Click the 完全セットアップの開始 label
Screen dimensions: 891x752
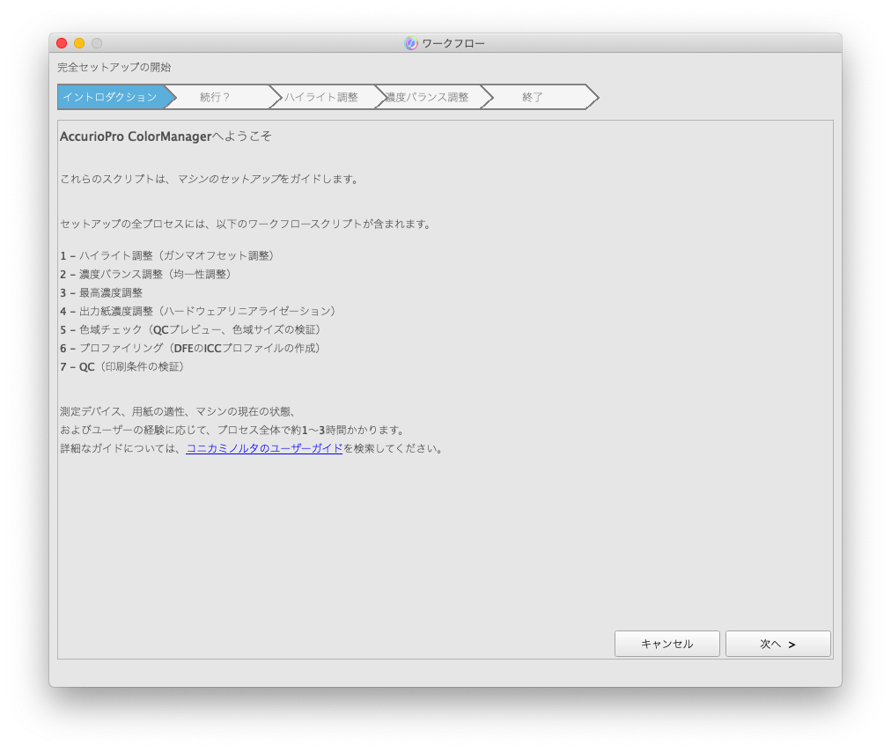114,67
